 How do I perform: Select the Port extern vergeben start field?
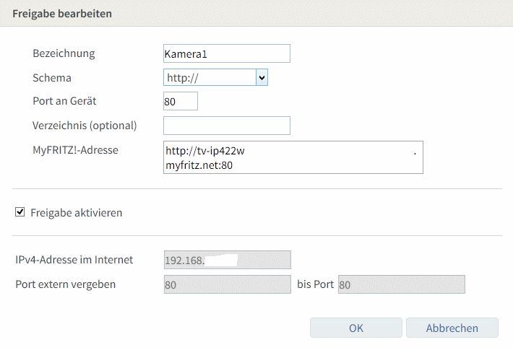point(227,284)
